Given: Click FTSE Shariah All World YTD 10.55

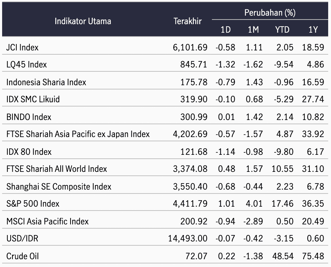Looking at the screenshot, I should click(282, 169).
